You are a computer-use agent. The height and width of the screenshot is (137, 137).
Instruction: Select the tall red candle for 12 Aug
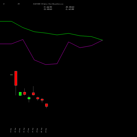tap(16, 78)
